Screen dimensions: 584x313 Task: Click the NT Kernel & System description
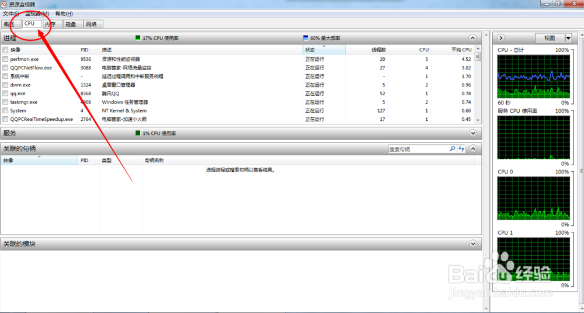[124, 111]
